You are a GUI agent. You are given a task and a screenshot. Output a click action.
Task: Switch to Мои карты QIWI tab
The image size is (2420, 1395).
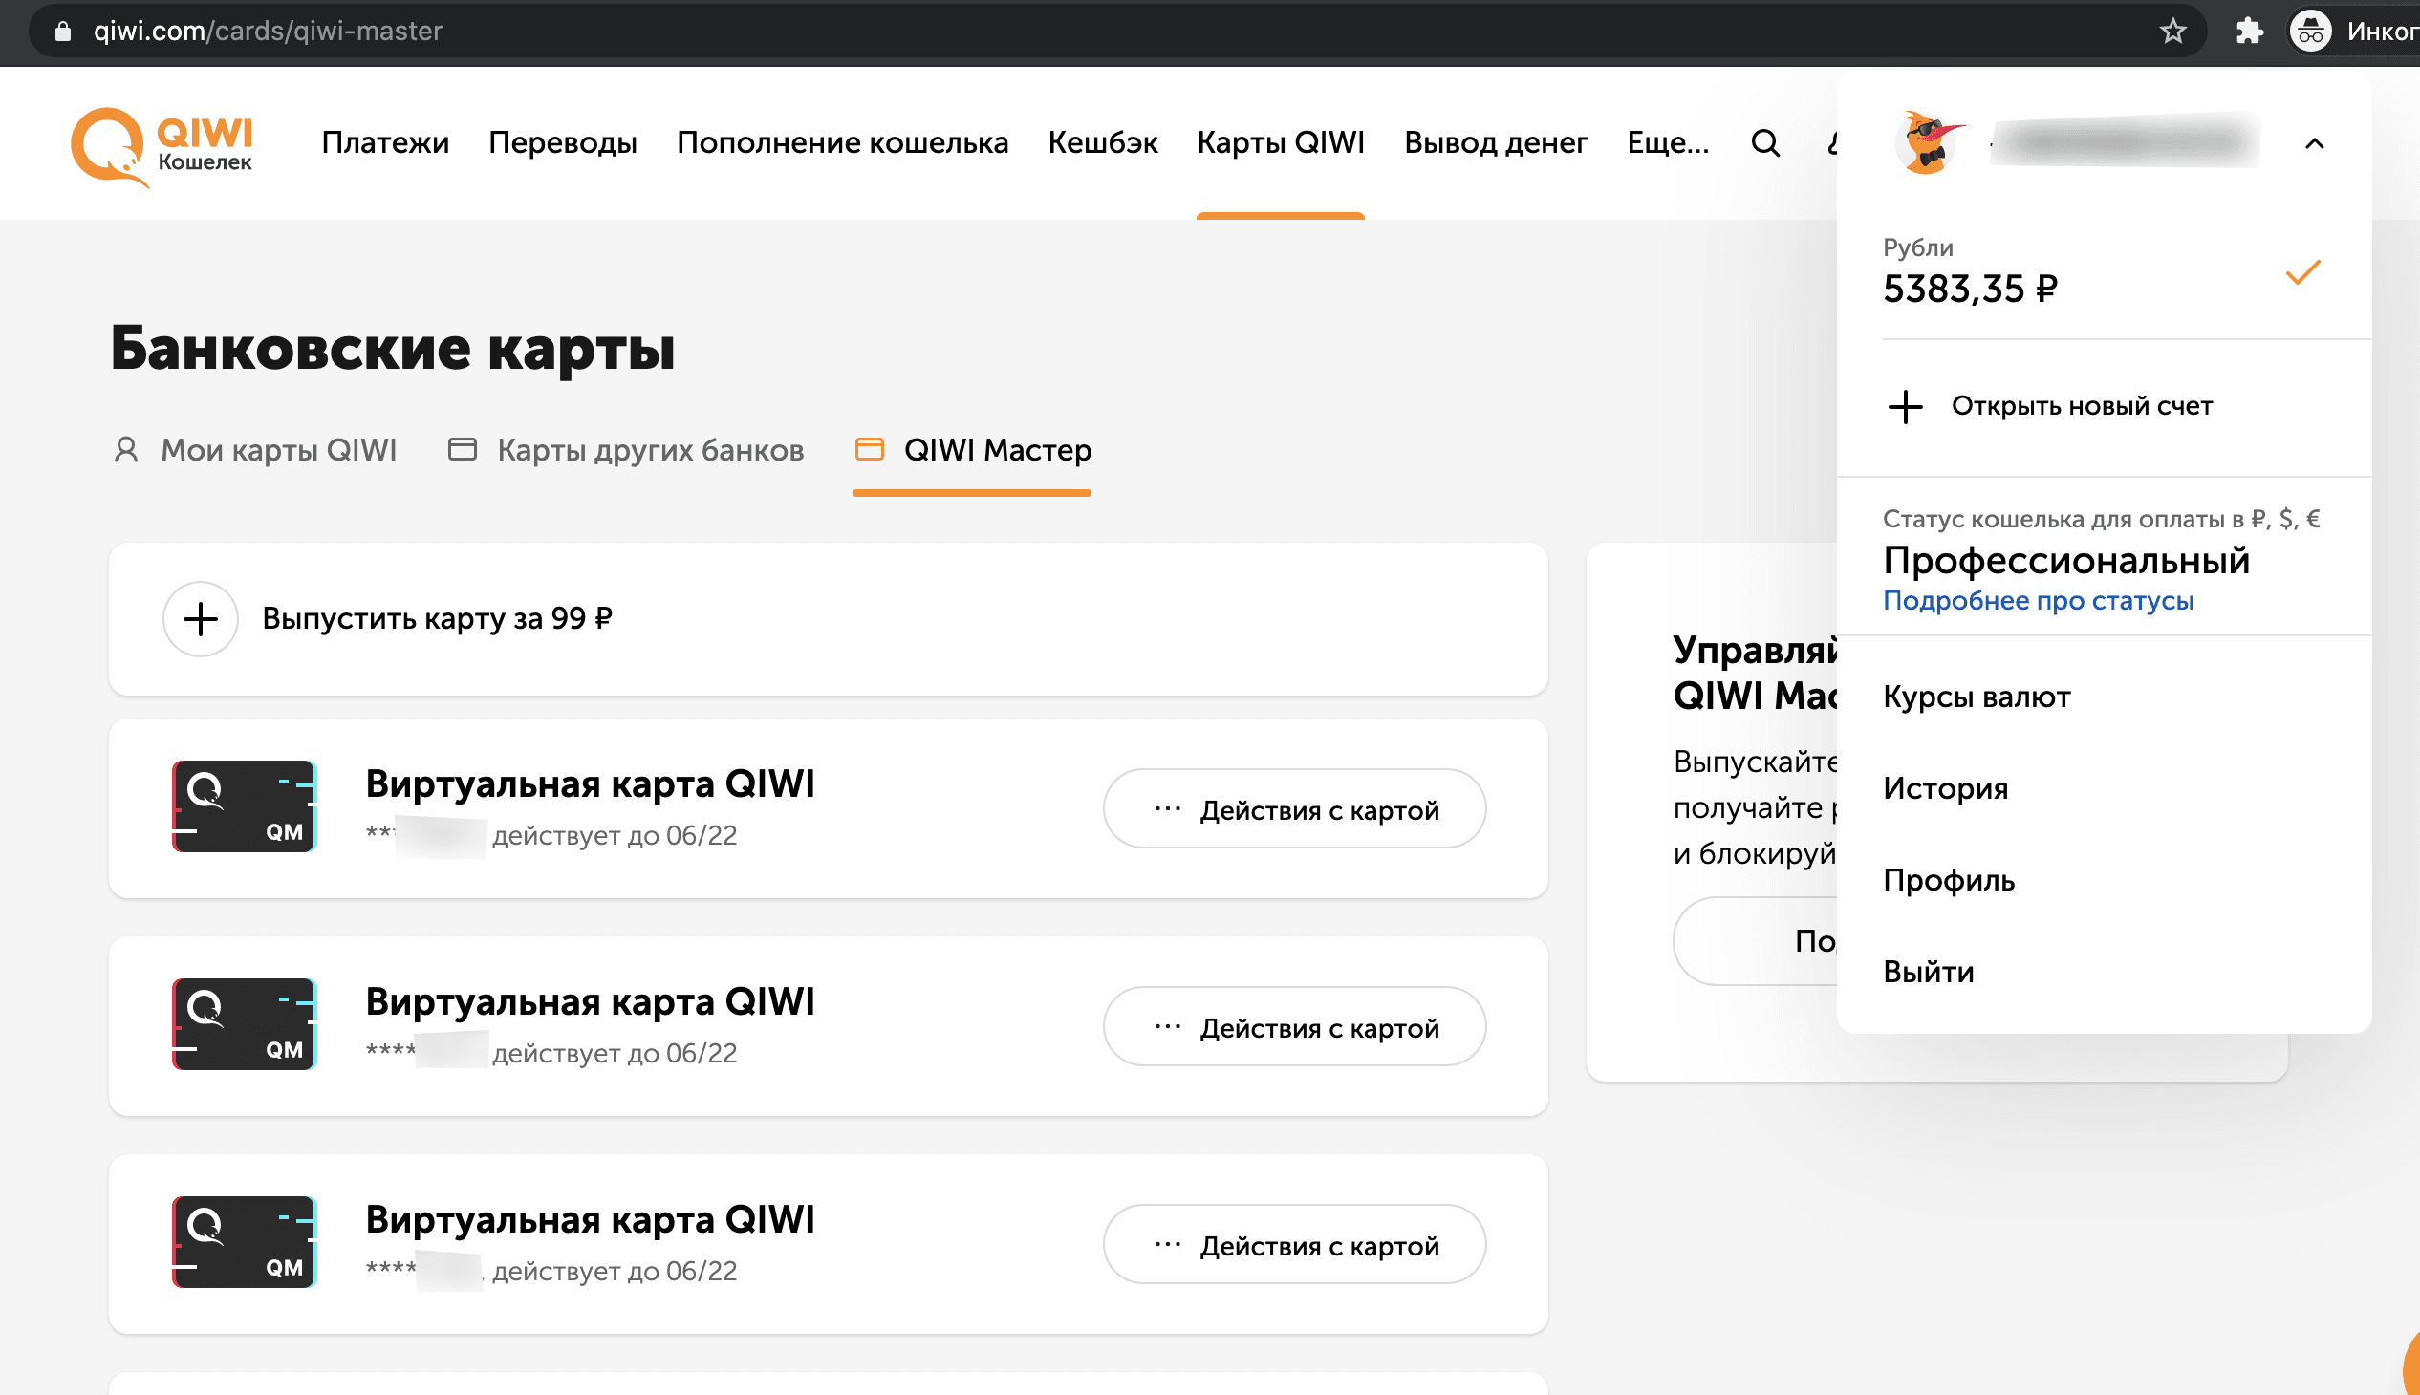coord(254,450)
